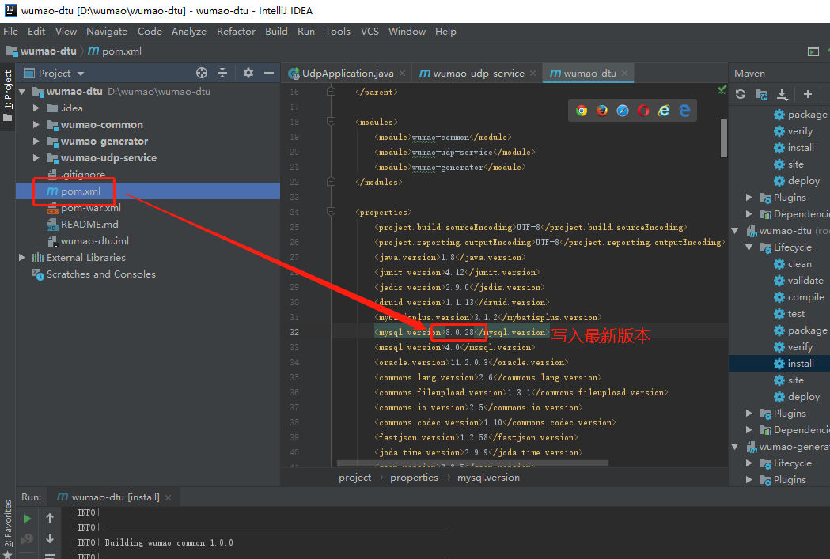Click the inspection status checkmark in editor

(x=722, y=90)
